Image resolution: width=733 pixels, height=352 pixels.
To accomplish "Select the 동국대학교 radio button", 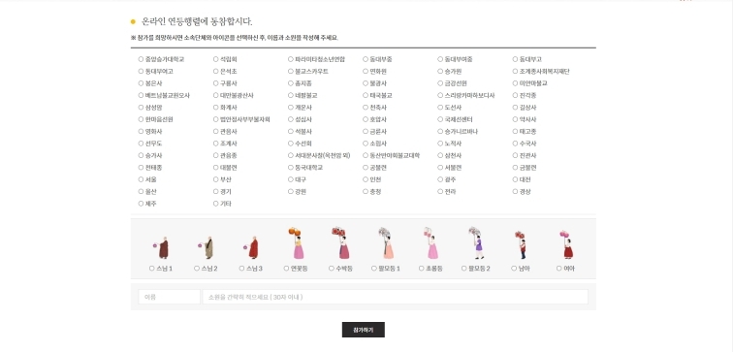I will 291,168.
